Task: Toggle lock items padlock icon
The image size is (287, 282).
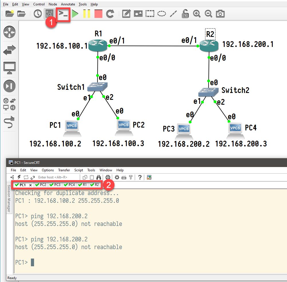Action: click(185, 14)
